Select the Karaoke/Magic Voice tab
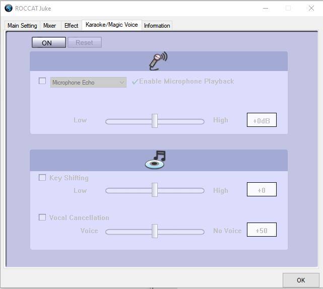Viewport: 323px width, 289px height. [111, 25]
